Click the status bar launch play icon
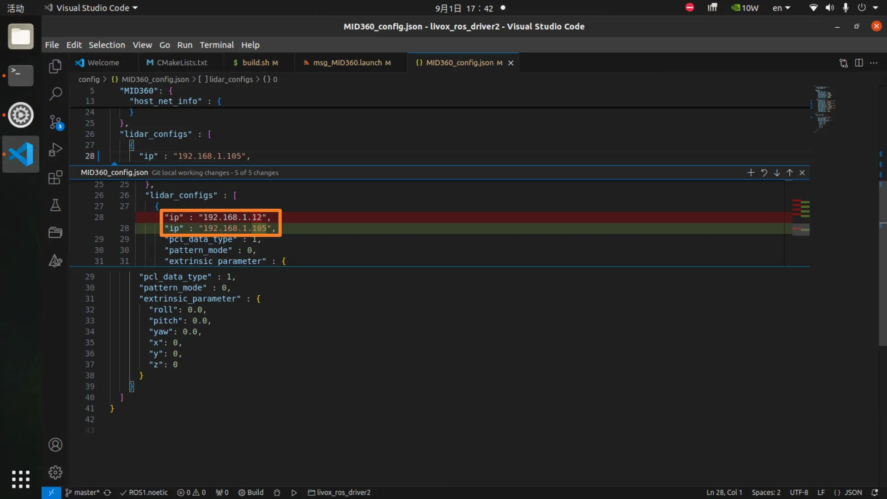Image resolution: width=887 pixels, height=499 pixels. 294,493
